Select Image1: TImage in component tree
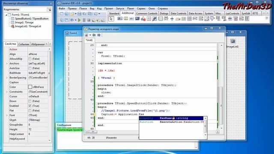 pos(24,22)
